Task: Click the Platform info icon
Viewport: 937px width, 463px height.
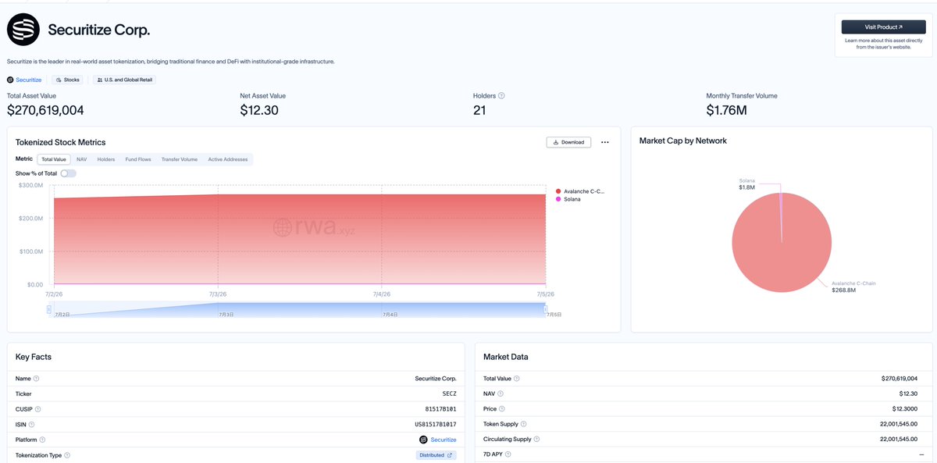Action: [41, 440]
